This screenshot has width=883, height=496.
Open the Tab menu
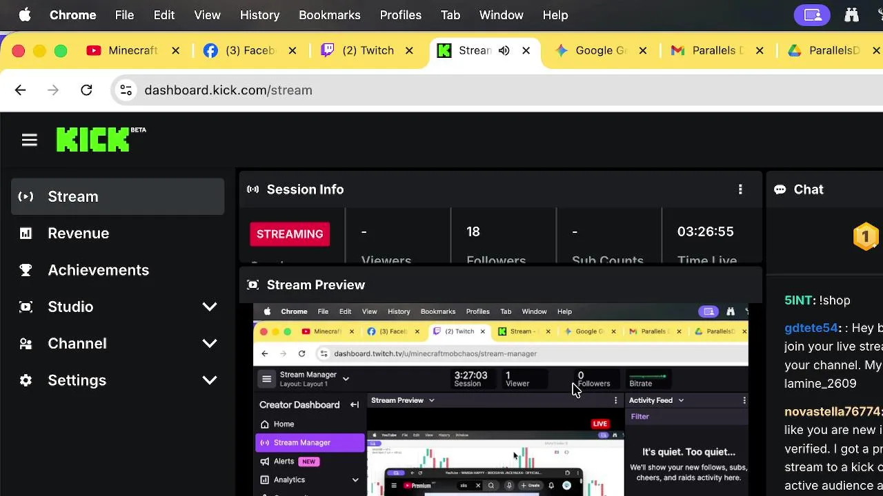click(x=450, y=14)
